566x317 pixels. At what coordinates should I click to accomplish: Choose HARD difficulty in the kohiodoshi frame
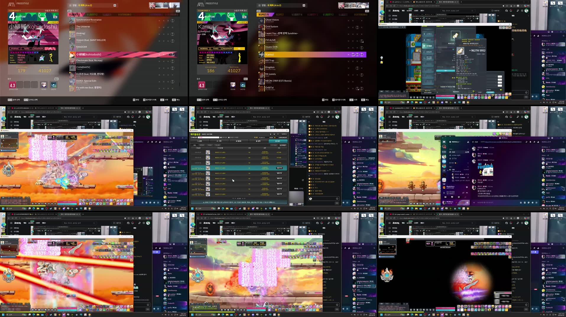(27, 49)
